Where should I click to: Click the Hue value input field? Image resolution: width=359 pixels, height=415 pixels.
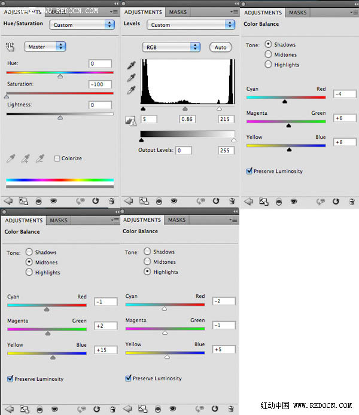tap(100, 63)
